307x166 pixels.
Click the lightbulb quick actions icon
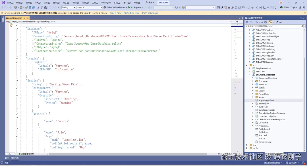click(x=11, y=25)
